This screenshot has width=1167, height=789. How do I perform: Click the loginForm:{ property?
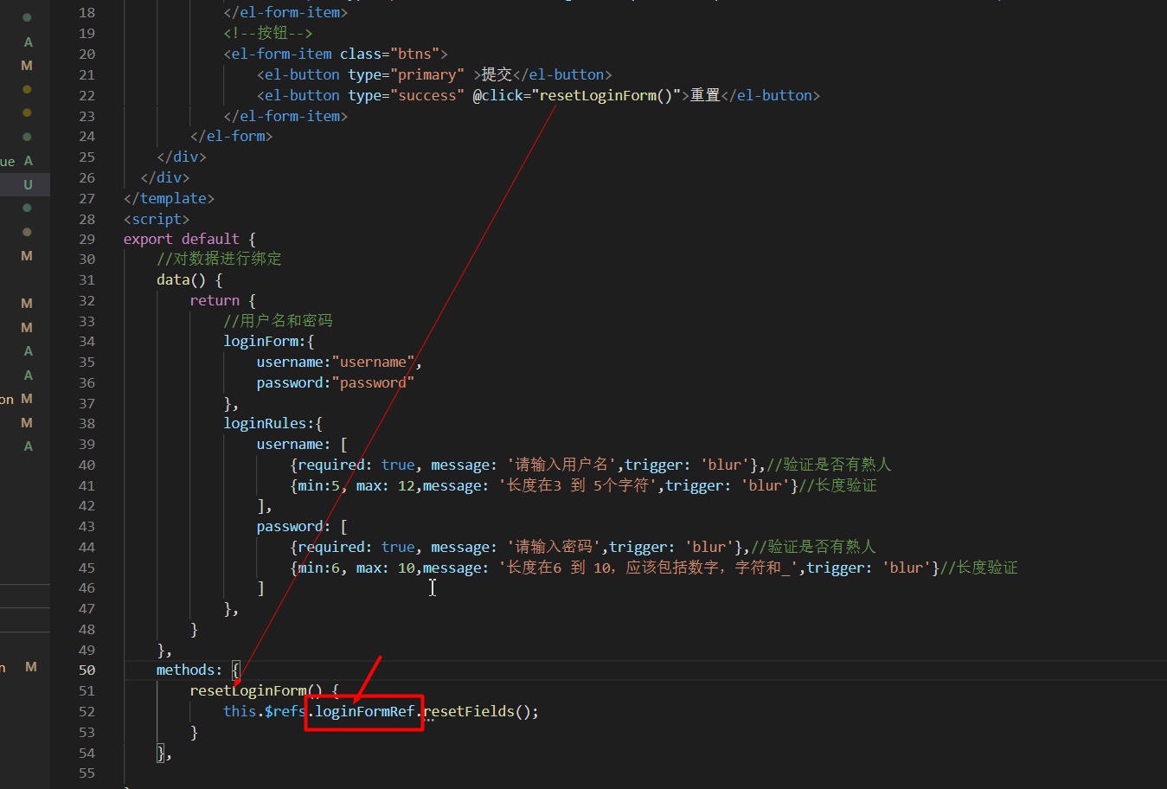coord(268,341)
